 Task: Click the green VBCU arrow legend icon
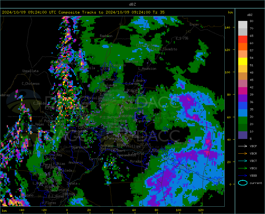click(243, 168)
